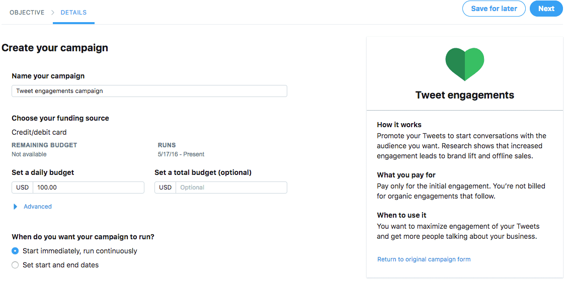The image size is (566, 281).
Task: Click USD label in total budget
Action: point(166,188)
